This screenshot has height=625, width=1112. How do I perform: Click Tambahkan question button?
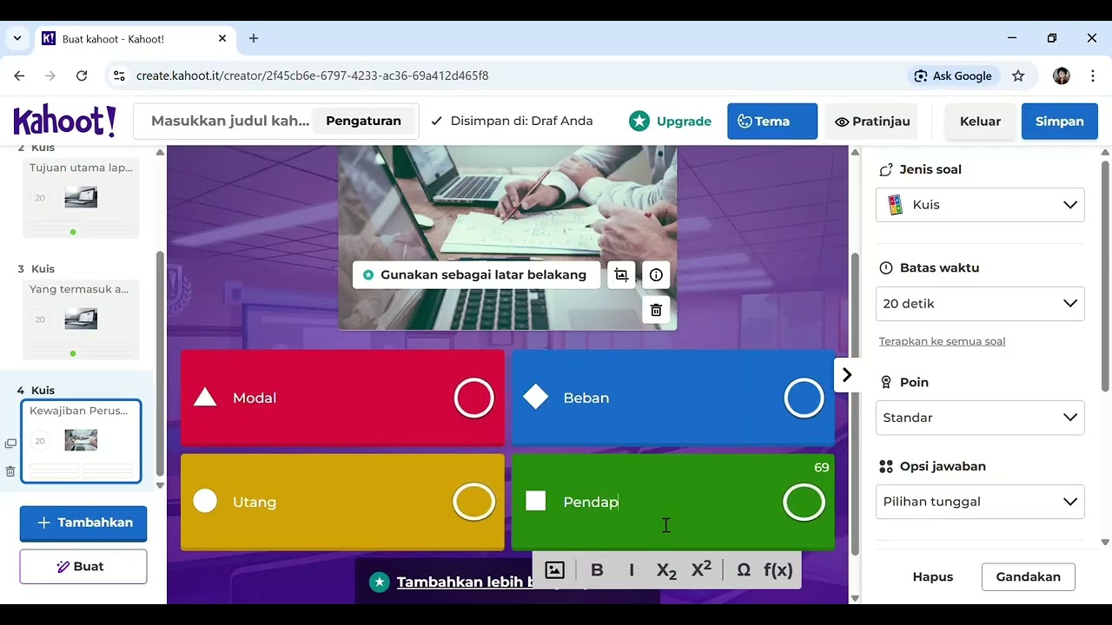point(83,523)
